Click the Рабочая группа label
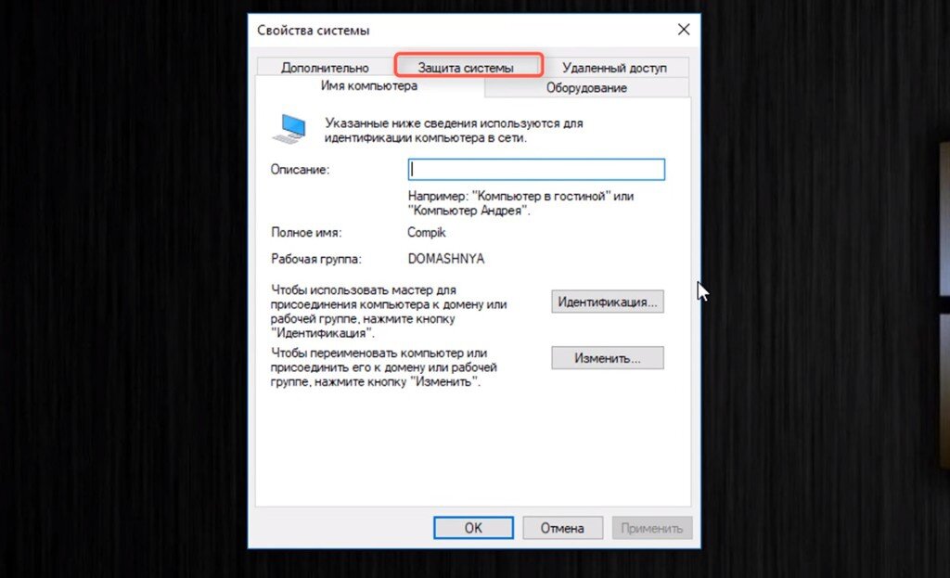Viewport: 950px width, 578px height. tap(316, 260)
